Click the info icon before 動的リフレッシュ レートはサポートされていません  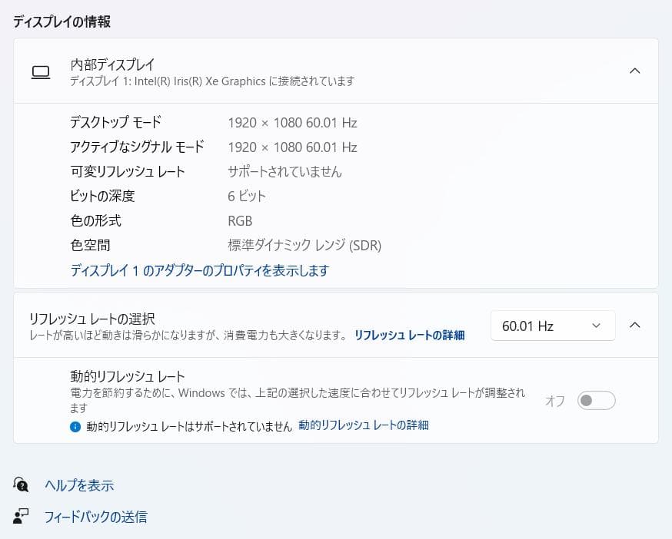(75, 425)
